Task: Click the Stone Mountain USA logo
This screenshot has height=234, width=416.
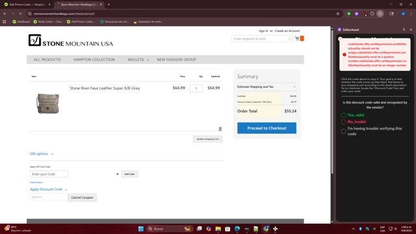Action: (71, 40)
